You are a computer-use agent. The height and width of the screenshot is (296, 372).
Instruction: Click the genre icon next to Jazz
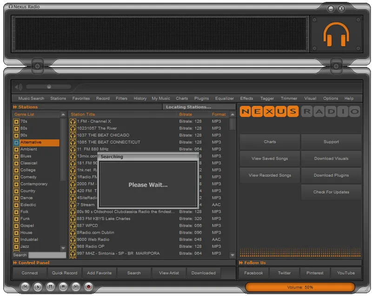(x=16, y=247)
